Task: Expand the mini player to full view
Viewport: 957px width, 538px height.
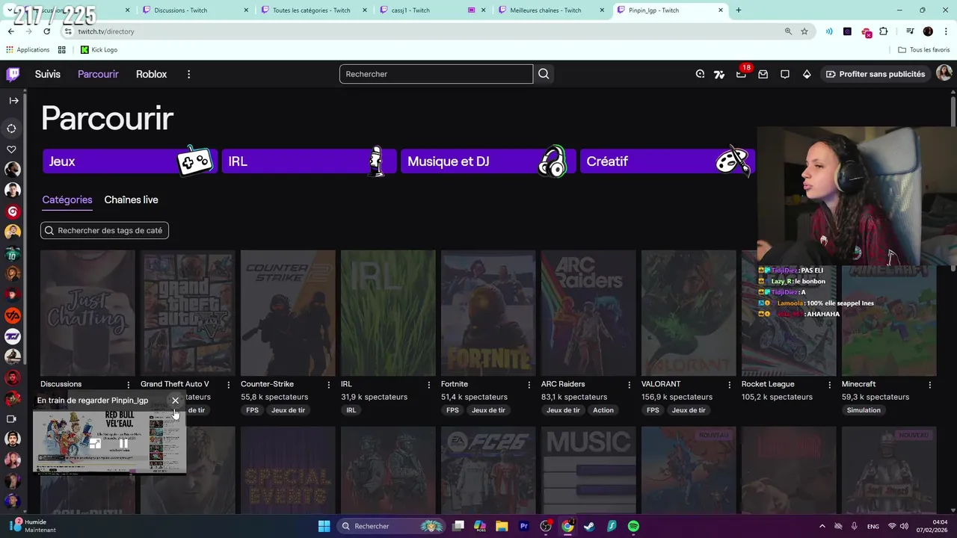Action: click(95, 443)
